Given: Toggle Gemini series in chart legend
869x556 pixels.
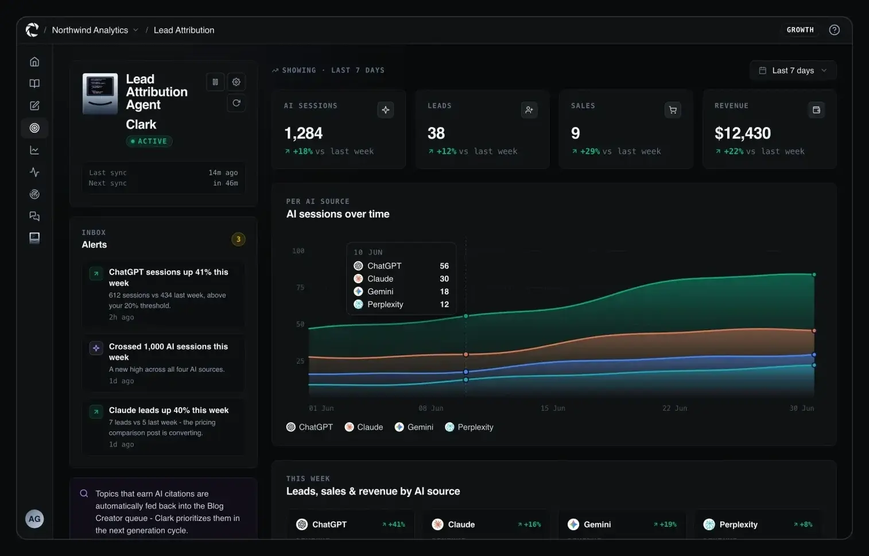Looking at the screenshot, I should coord(414,427).
